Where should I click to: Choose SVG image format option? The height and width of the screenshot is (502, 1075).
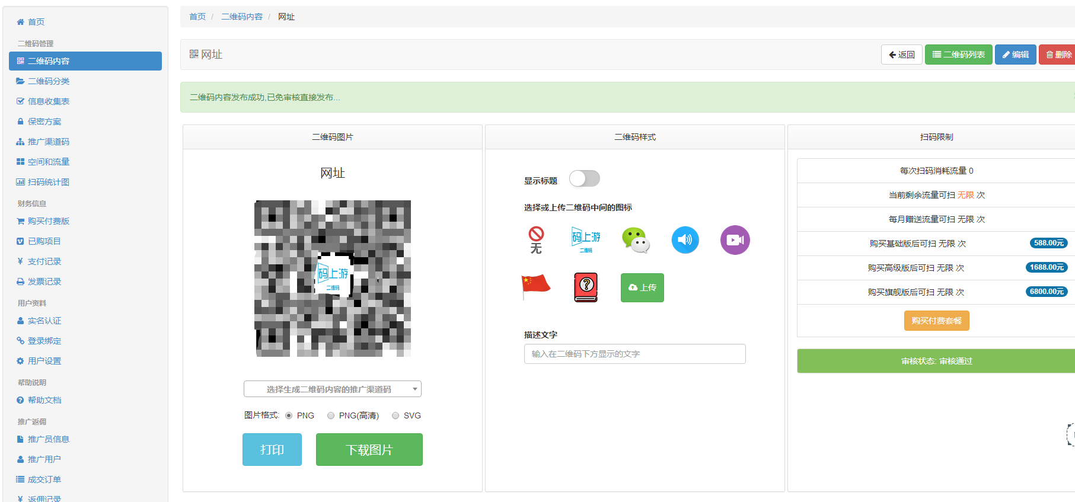395,415
